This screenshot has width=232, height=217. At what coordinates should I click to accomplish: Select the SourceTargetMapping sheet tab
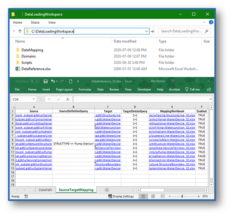(x=76, y=190)
